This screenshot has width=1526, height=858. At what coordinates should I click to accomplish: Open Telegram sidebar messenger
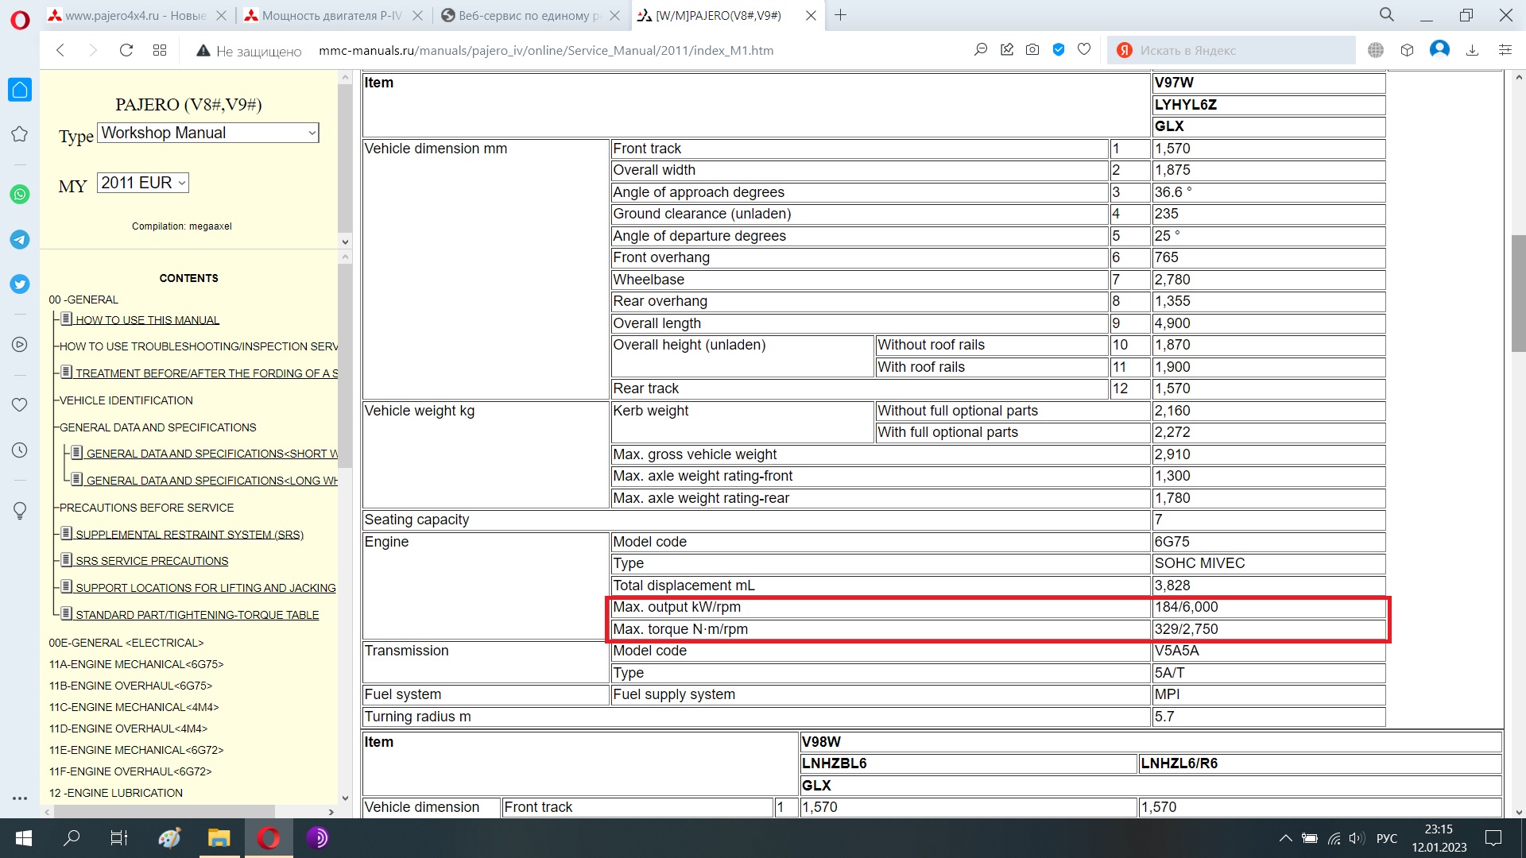(20, 239)
